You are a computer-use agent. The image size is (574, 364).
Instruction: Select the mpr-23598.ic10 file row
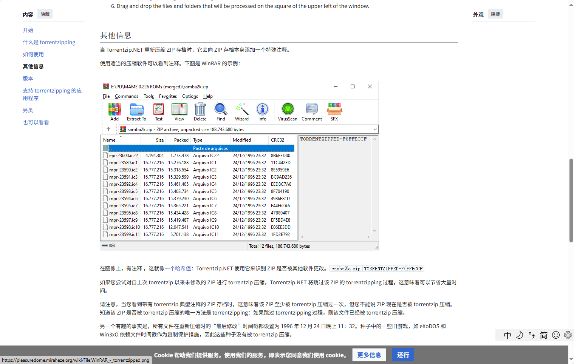pos(199,227)
